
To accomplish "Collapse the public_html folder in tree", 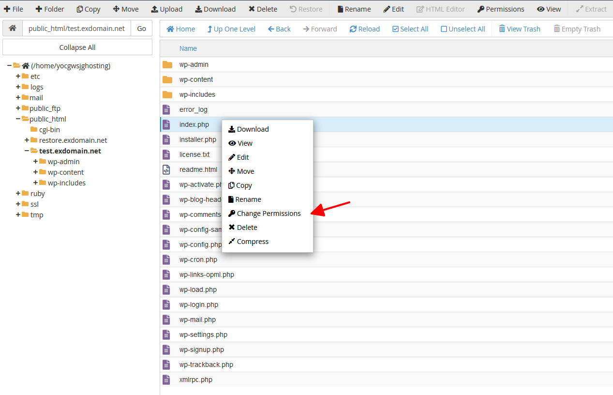I will [18, 119].
